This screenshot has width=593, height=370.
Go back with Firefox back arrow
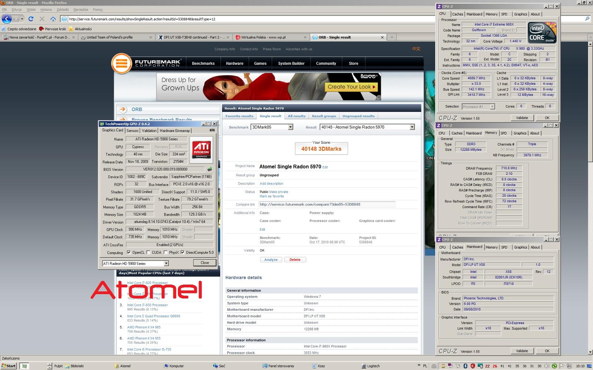point(7,19)
